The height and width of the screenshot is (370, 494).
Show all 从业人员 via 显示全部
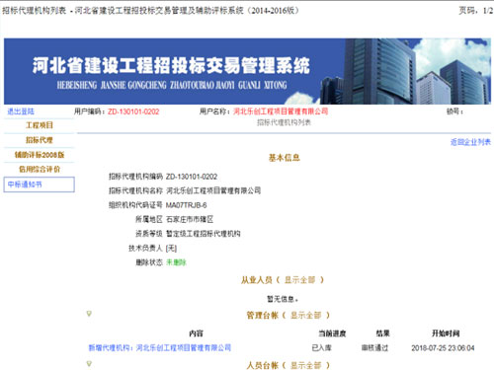click(x=299, y=280)
